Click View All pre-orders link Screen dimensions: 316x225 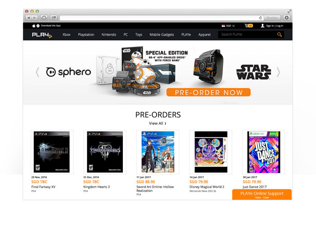click(158, 123)
